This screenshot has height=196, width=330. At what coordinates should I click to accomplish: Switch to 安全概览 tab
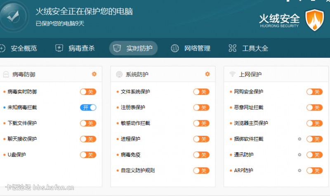click(x=19, y=48)
